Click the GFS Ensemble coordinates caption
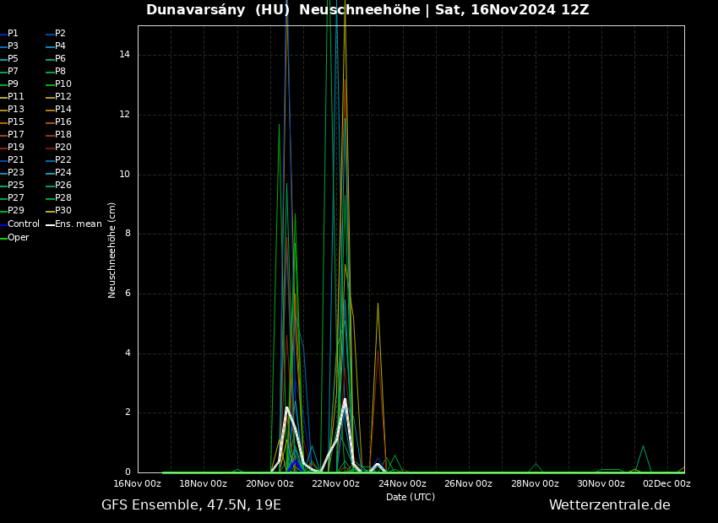 point(191,505)
